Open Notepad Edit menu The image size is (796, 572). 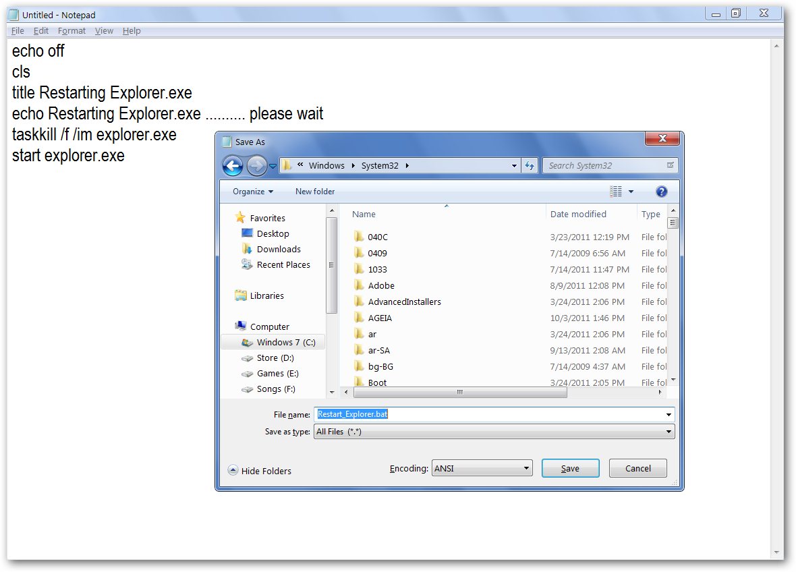click(41, 30)
